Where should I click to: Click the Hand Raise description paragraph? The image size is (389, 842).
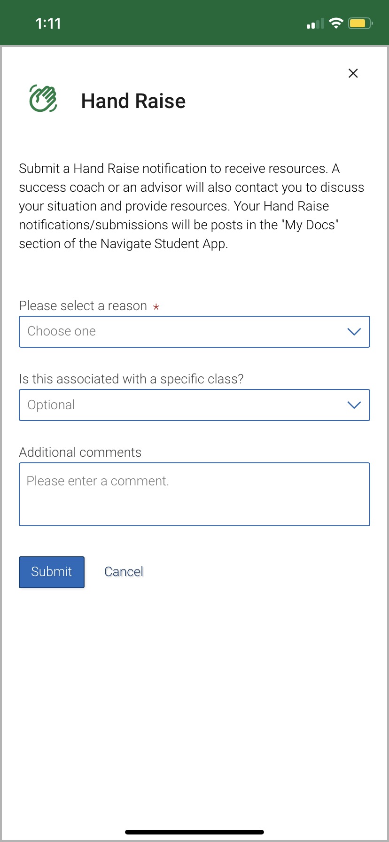[192, 206]
